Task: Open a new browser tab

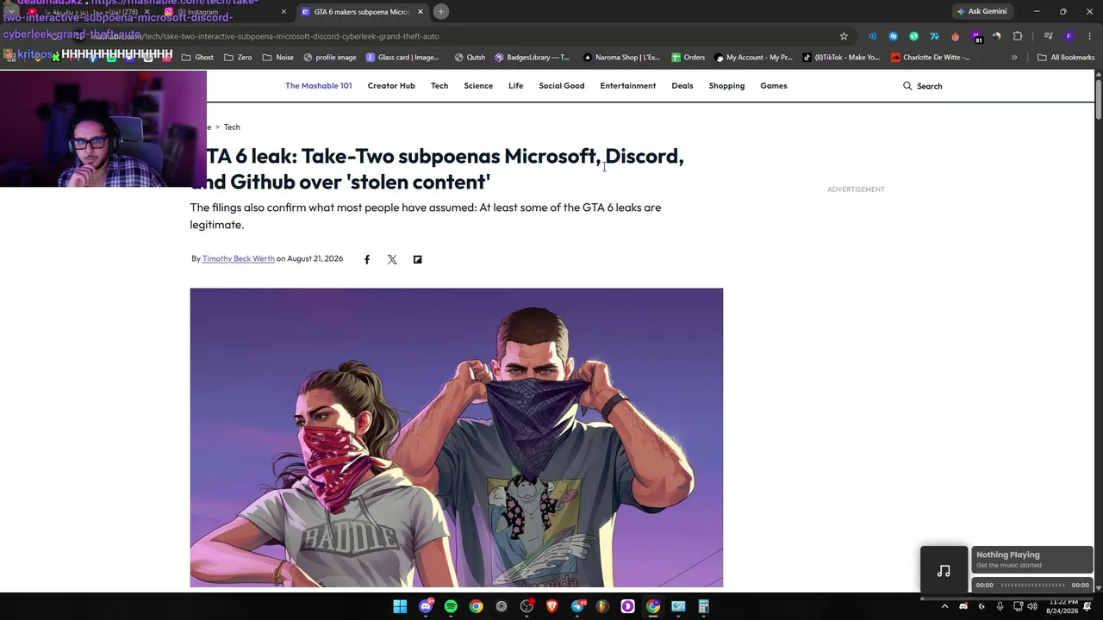Action: point(441,12)
